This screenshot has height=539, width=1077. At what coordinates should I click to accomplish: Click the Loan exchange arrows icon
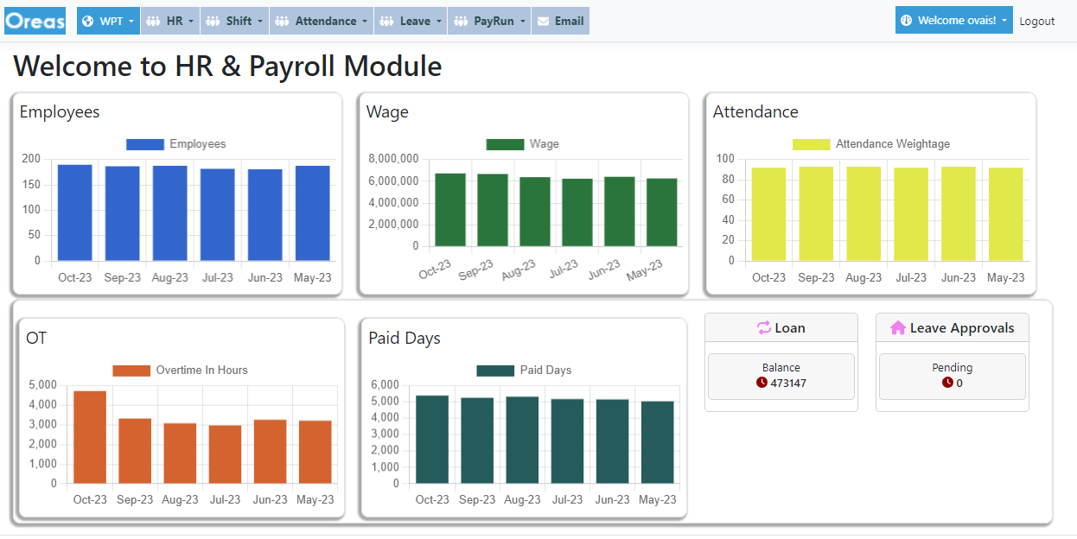click(x=763, y=328)
